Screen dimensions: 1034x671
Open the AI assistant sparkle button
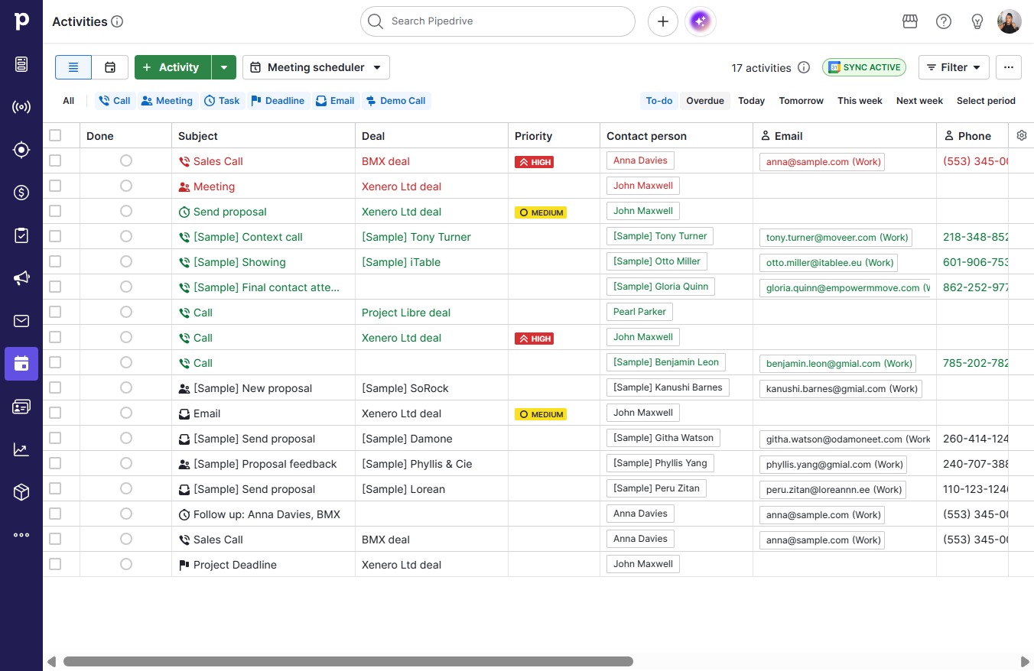pyautogui.click(x=701, y=21)
